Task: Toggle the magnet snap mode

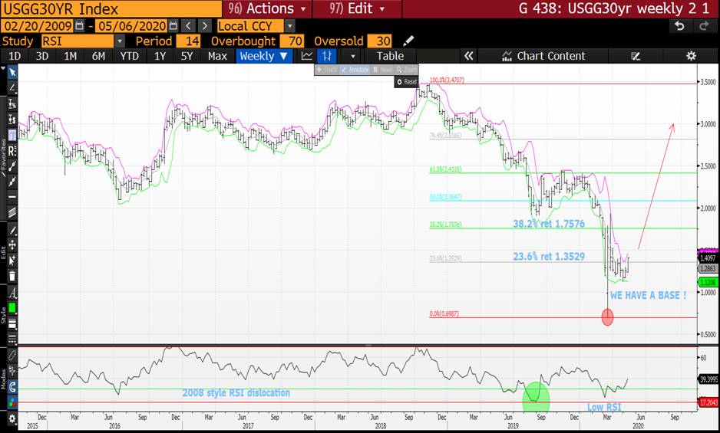Action: click(12, 387)
